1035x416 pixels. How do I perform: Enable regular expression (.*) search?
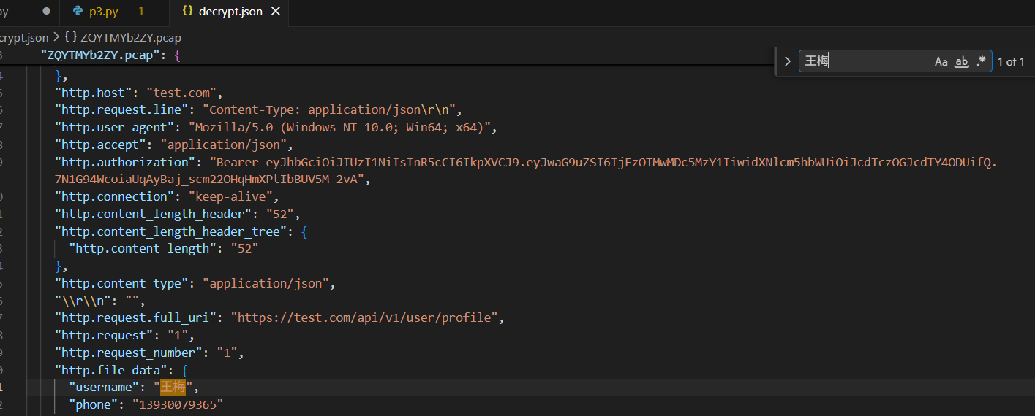click(x=981, y=61)
